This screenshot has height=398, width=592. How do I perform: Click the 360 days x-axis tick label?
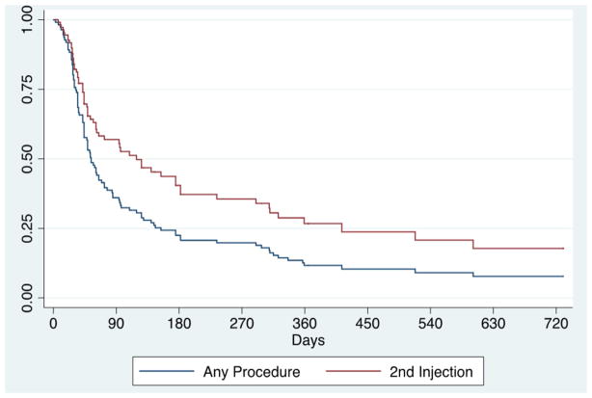click(x=305, y=324)
